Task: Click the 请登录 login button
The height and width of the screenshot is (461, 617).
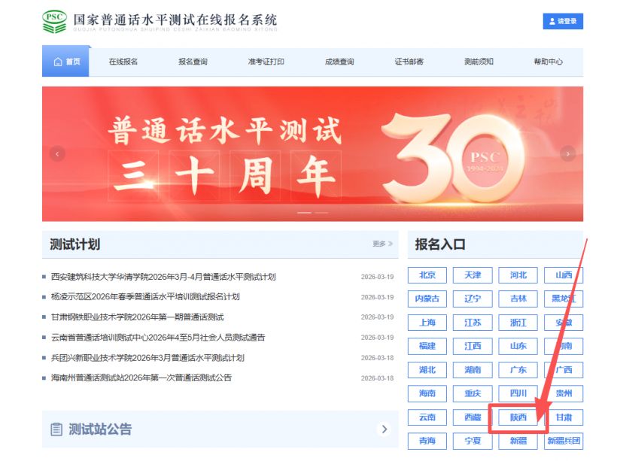Action: [x=564, y=21]
